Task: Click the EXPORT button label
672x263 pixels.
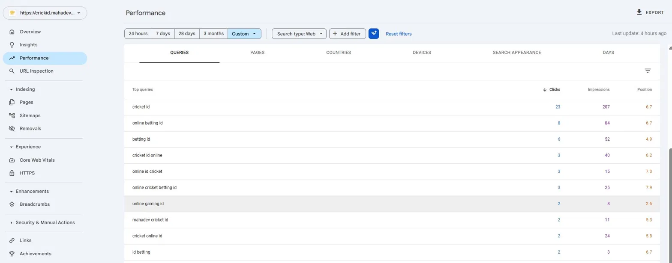Action: click(654, 13)
